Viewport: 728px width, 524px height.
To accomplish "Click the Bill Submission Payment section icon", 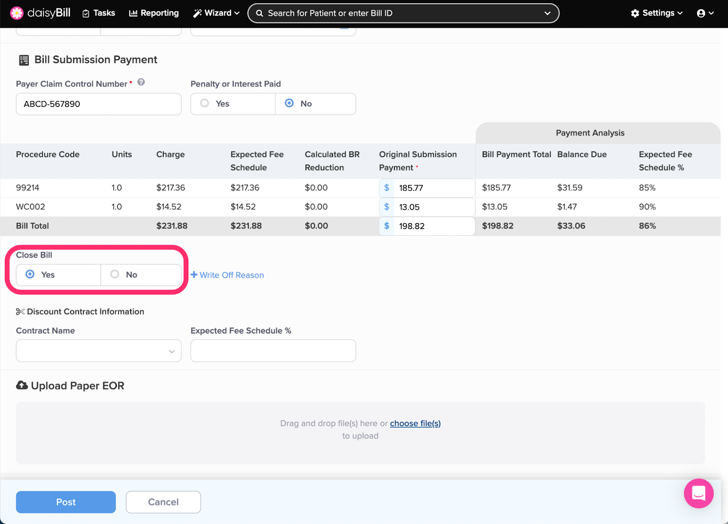I will pyautogui.click(x=24, y=60).
